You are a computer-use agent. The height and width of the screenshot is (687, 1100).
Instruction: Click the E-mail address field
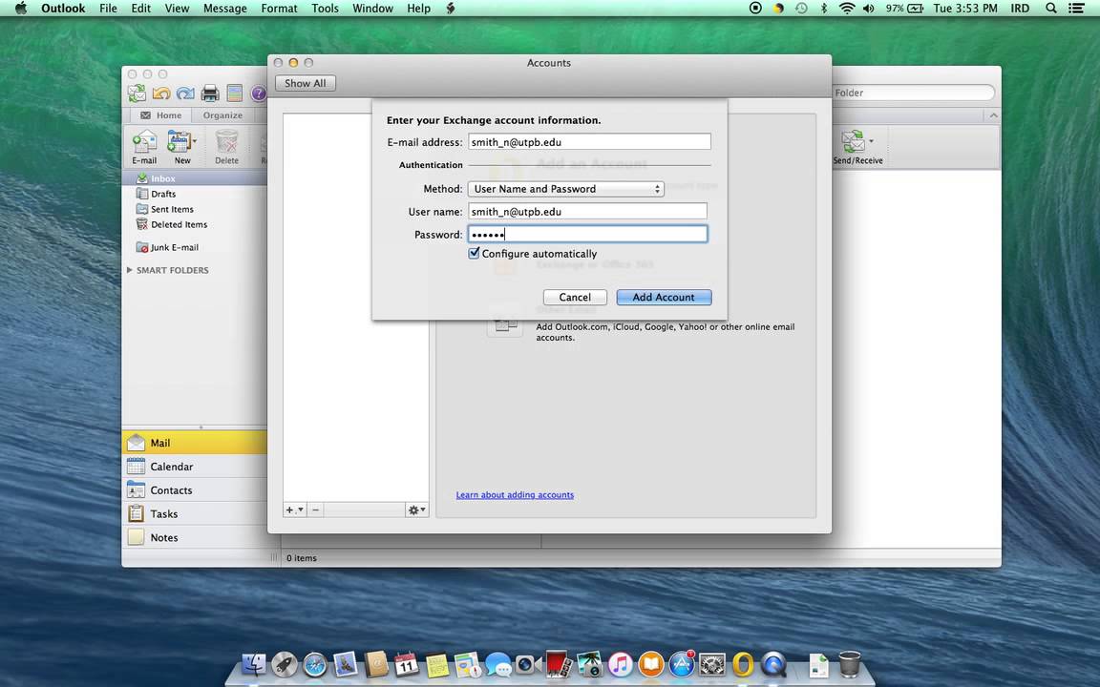point(589,141)
